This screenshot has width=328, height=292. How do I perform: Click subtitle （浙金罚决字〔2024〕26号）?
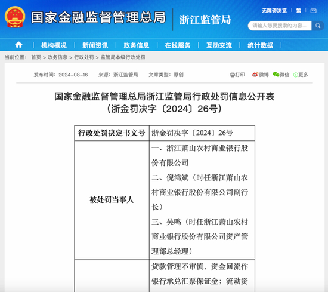coord(164,109)
